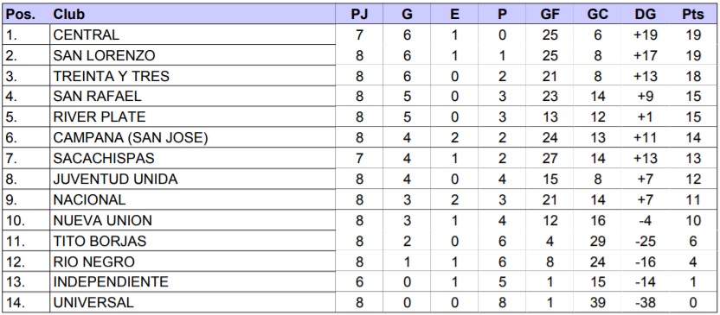Click the INDEPENDIENTE club cell

coord(192,282)
